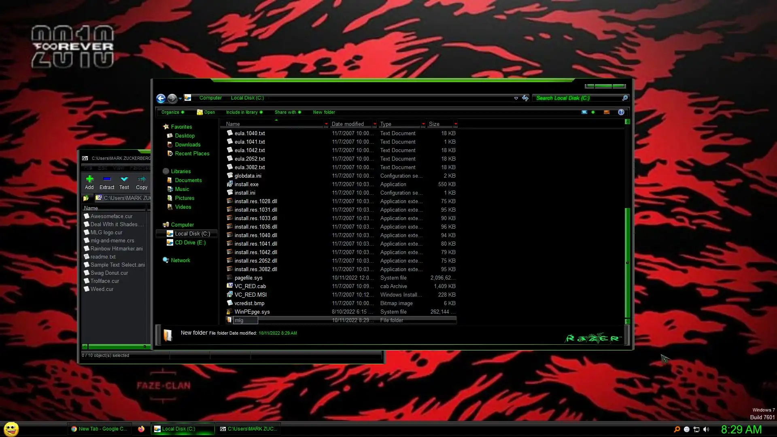Viewport: 777px width, 437px height.
Task: Open the Explorer help icon
Action: [x=621, y=112]
